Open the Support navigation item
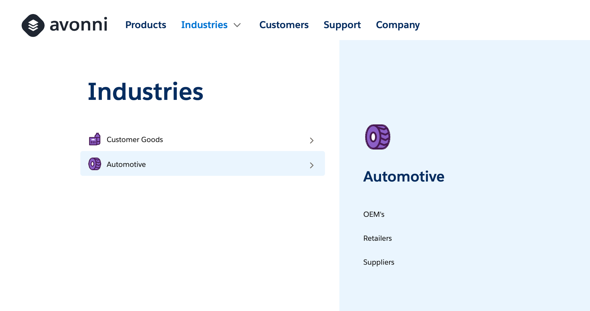Viewport: 590px width, 311px height. [342, 25]
